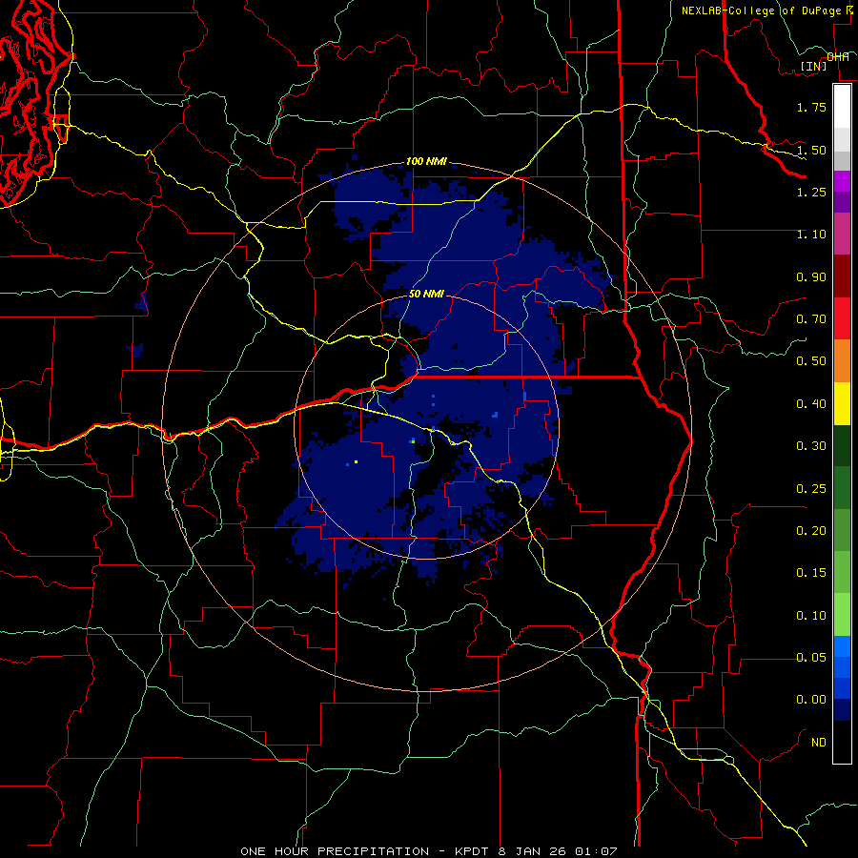Click the 0.10 legend value

[811, 616]
